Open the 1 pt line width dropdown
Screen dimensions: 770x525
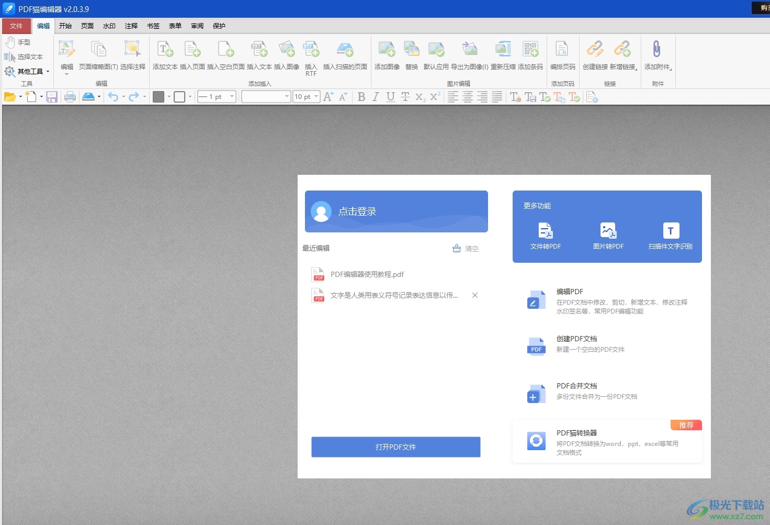tap(232, 96)
